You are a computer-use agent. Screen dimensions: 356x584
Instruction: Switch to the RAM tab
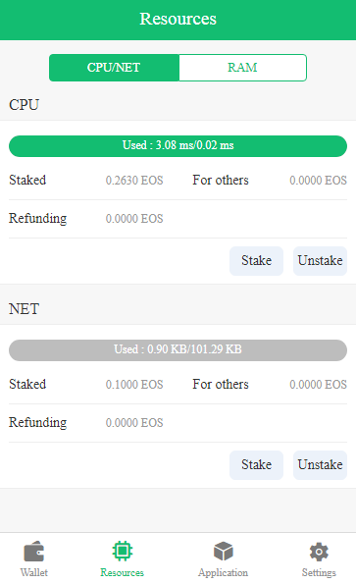coord(242,68)
